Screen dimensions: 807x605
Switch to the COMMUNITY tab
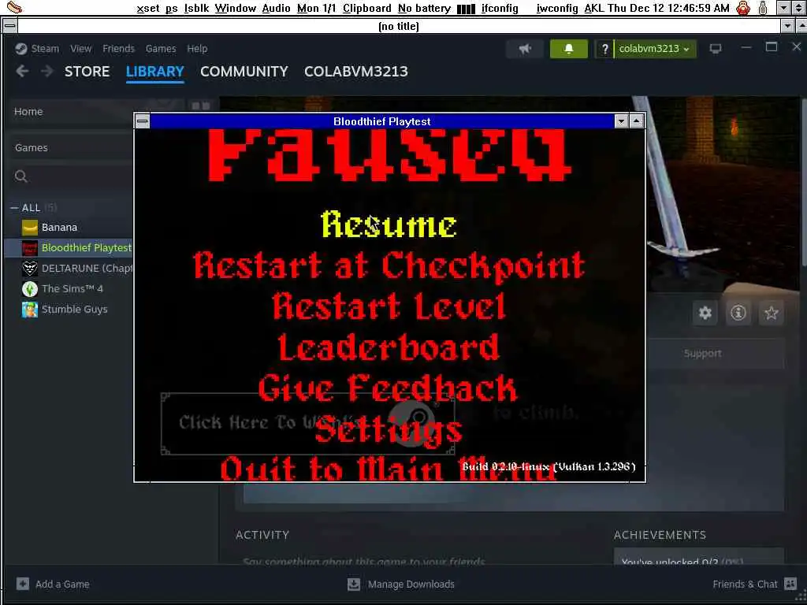click(244, 72)
